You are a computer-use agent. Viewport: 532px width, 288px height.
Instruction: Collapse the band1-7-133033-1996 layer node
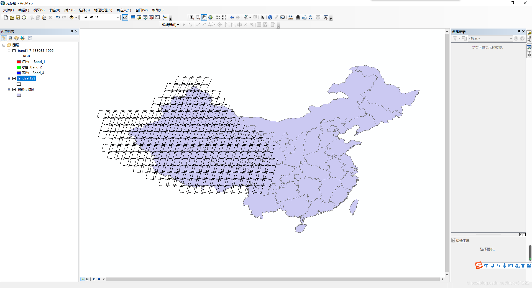pos(9,51)
